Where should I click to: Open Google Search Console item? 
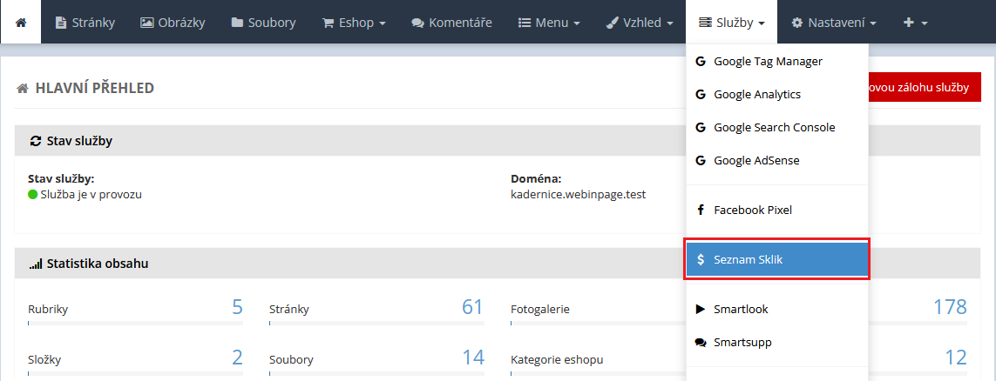coord(774,128)
